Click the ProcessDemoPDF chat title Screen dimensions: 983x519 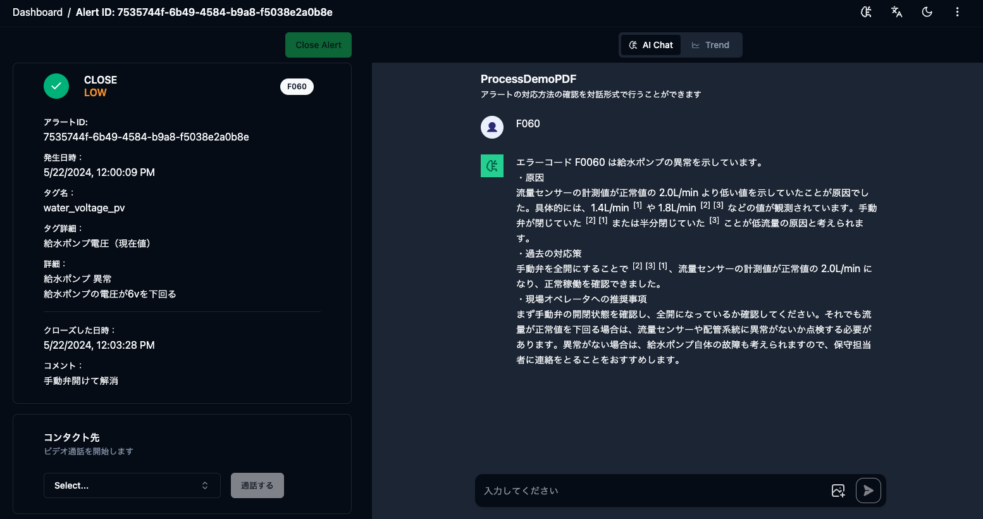click(x=528, y=79)
